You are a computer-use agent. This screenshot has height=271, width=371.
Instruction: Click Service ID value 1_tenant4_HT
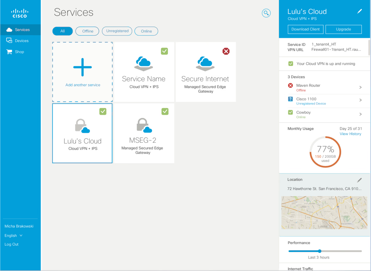tap(324, 44)
